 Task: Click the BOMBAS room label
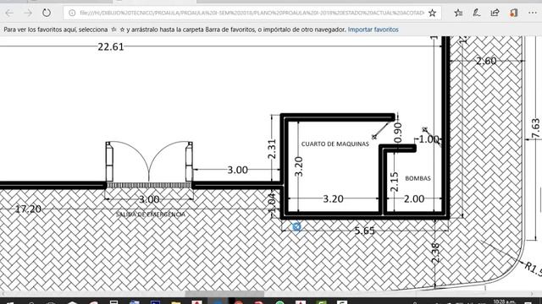(x=418, y=178)
